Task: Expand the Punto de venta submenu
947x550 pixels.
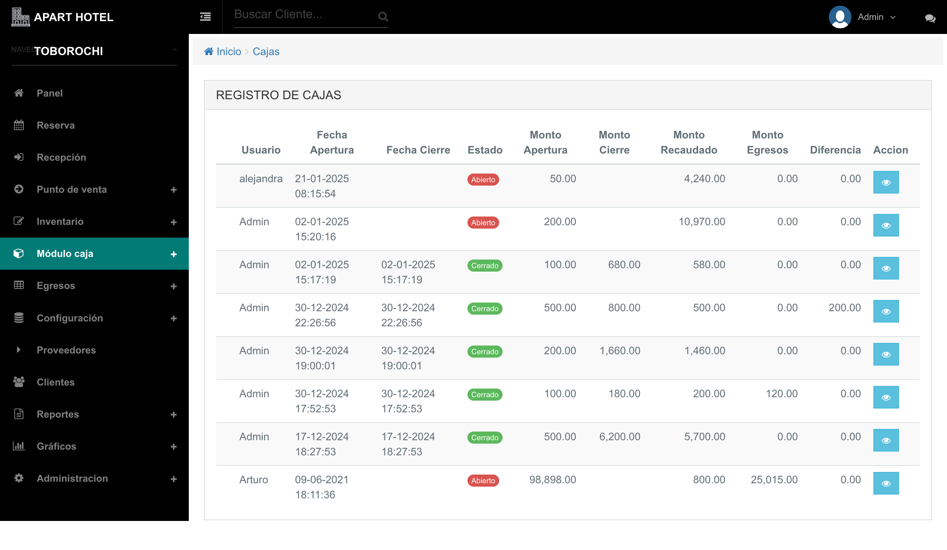Action: pos(173,190)
